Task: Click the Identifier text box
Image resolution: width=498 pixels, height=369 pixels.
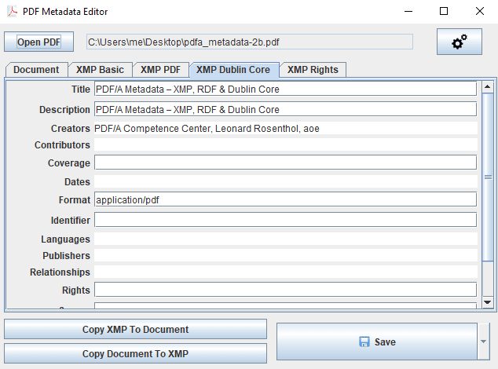Action: coord(285,220)
